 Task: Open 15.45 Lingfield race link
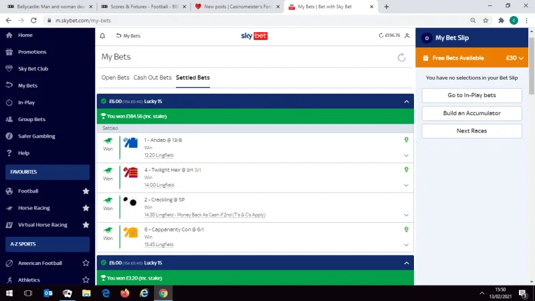[158, 245]
